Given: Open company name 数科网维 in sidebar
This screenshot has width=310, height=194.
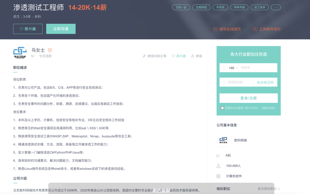Looking at the screenshot, I should [x=240, y=140].
